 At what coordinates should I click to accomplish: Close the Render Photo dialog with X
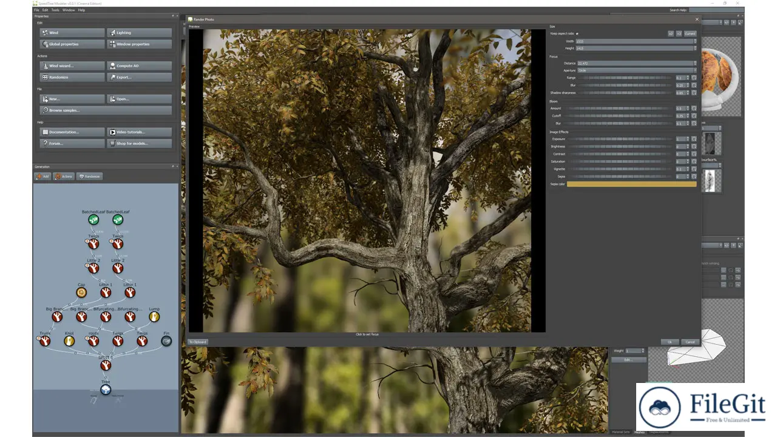[697, 19]
